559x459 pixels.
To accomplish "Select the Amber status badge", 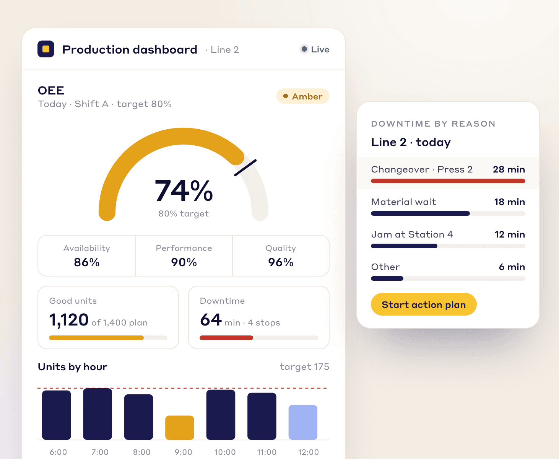I will click(303, 96).
